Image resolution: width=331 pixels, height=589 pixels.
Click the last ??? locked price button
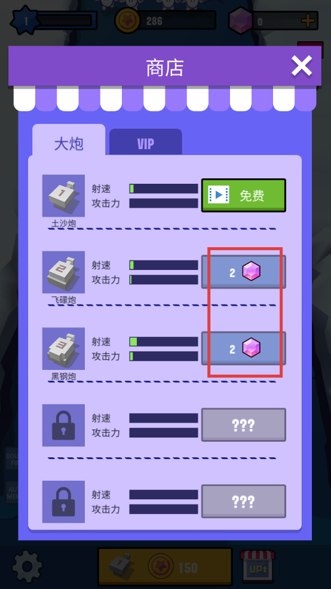[x=244, y=502]
